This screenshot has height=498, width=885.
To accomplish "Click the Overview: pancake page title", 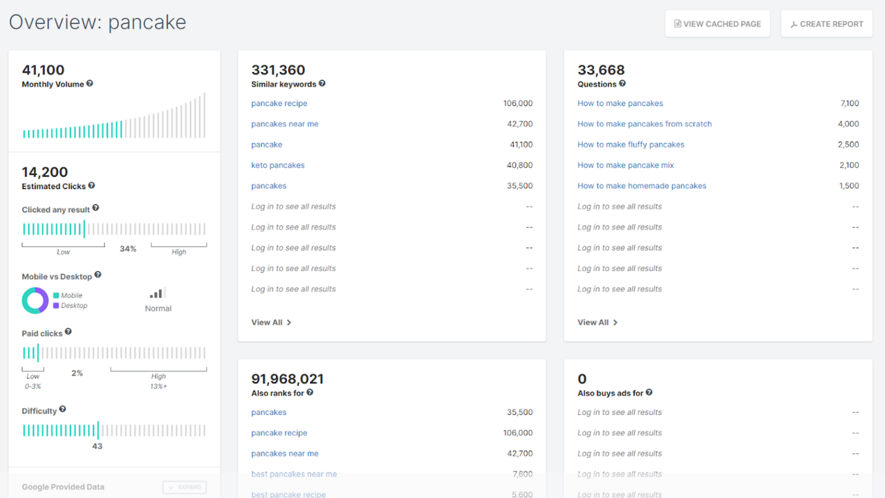I will coord(97,22).
